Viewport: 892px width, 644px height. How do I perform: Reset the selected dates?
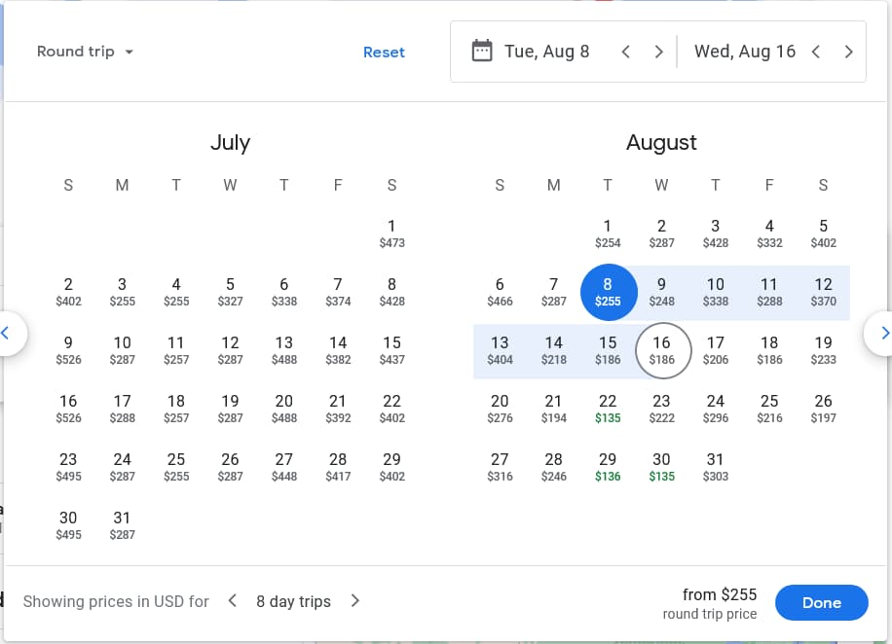point(384,53)
